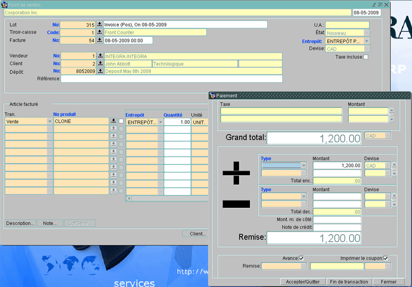Open the lookup icon beside Lot number
Viewport: 412px width, 287px height.
click(x=100, y=25)
